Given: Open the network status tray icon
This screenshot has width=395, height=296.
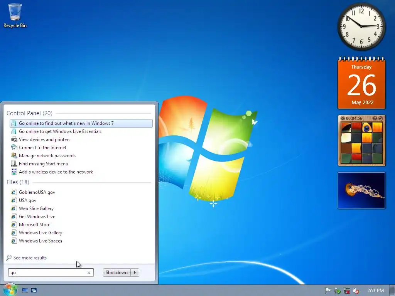Looking at the screenshot, I should 347,291.
